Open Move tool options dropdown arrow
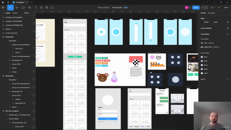231x130 pixels. (x=13, y=8)
